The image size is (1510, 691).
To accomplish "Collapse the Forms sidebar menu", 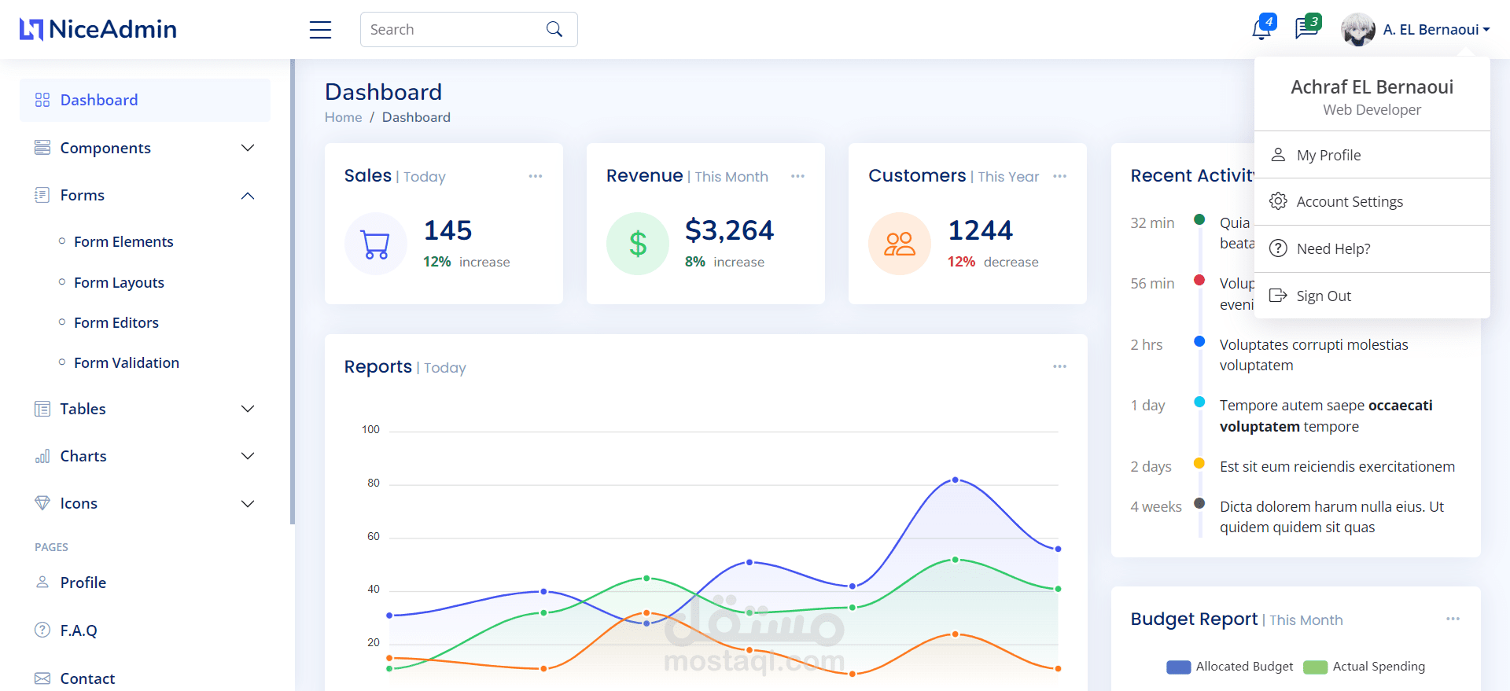I will point(145,195).
